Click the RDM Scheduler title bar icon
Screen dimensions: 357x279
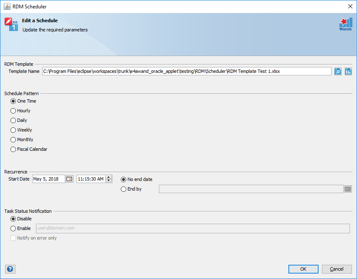coord(6,6)
